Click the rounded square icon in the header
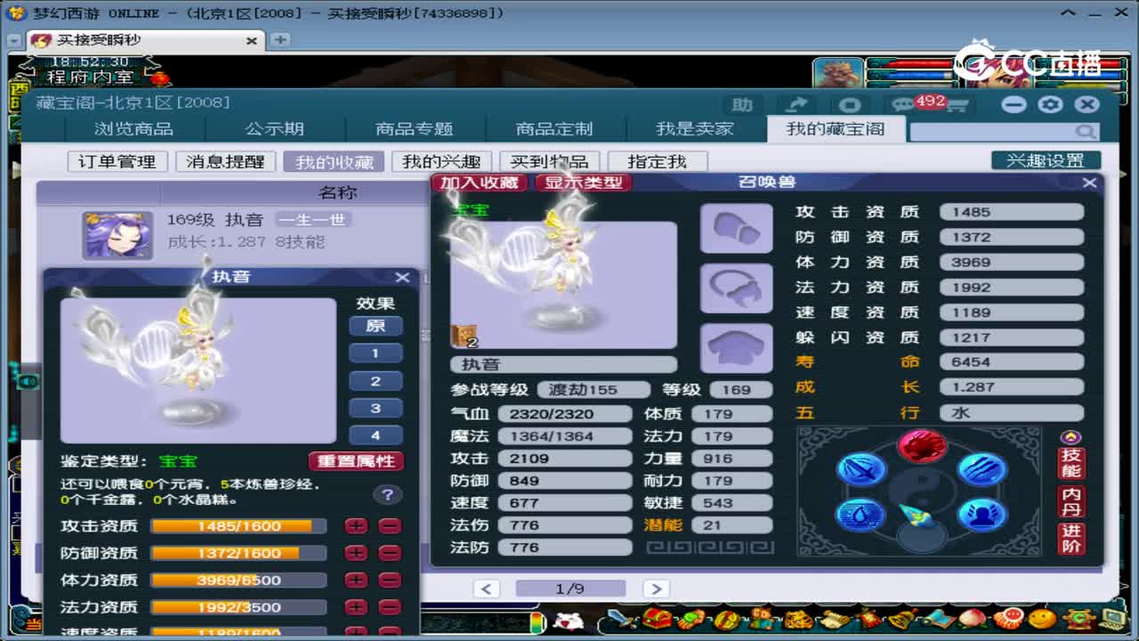1139x641 pixels. click(850, 104)
